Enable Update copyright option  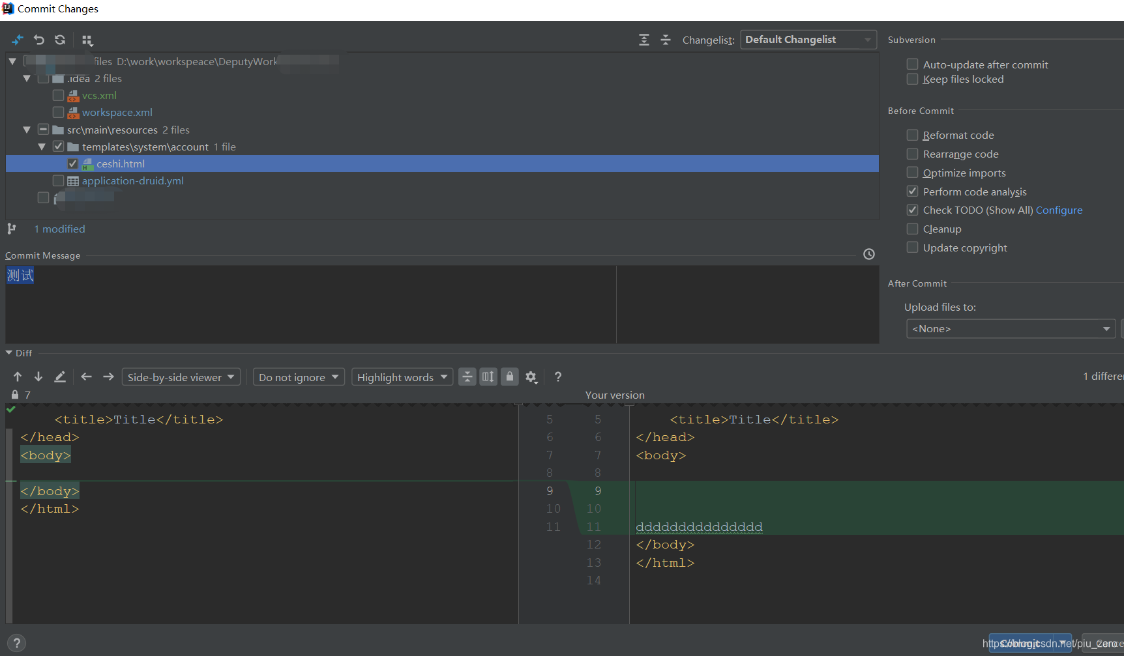click(x=913, y=247)
